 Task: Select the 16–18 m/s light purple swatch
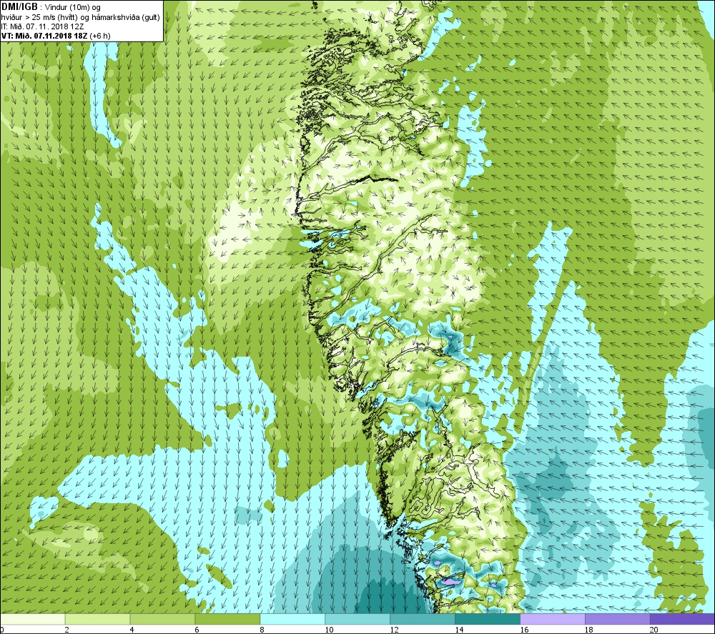pyautogui.click(x=553, y=619)
